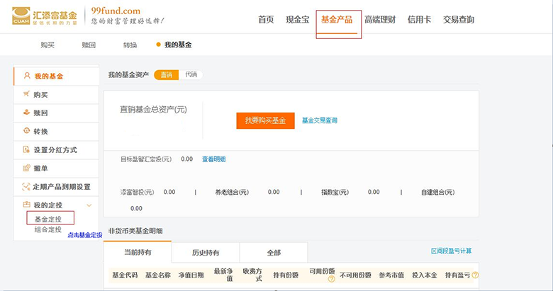553x291 pixels.
Task: Open the 基金产品 top navigation menu
Action: (x=337, y=20)
